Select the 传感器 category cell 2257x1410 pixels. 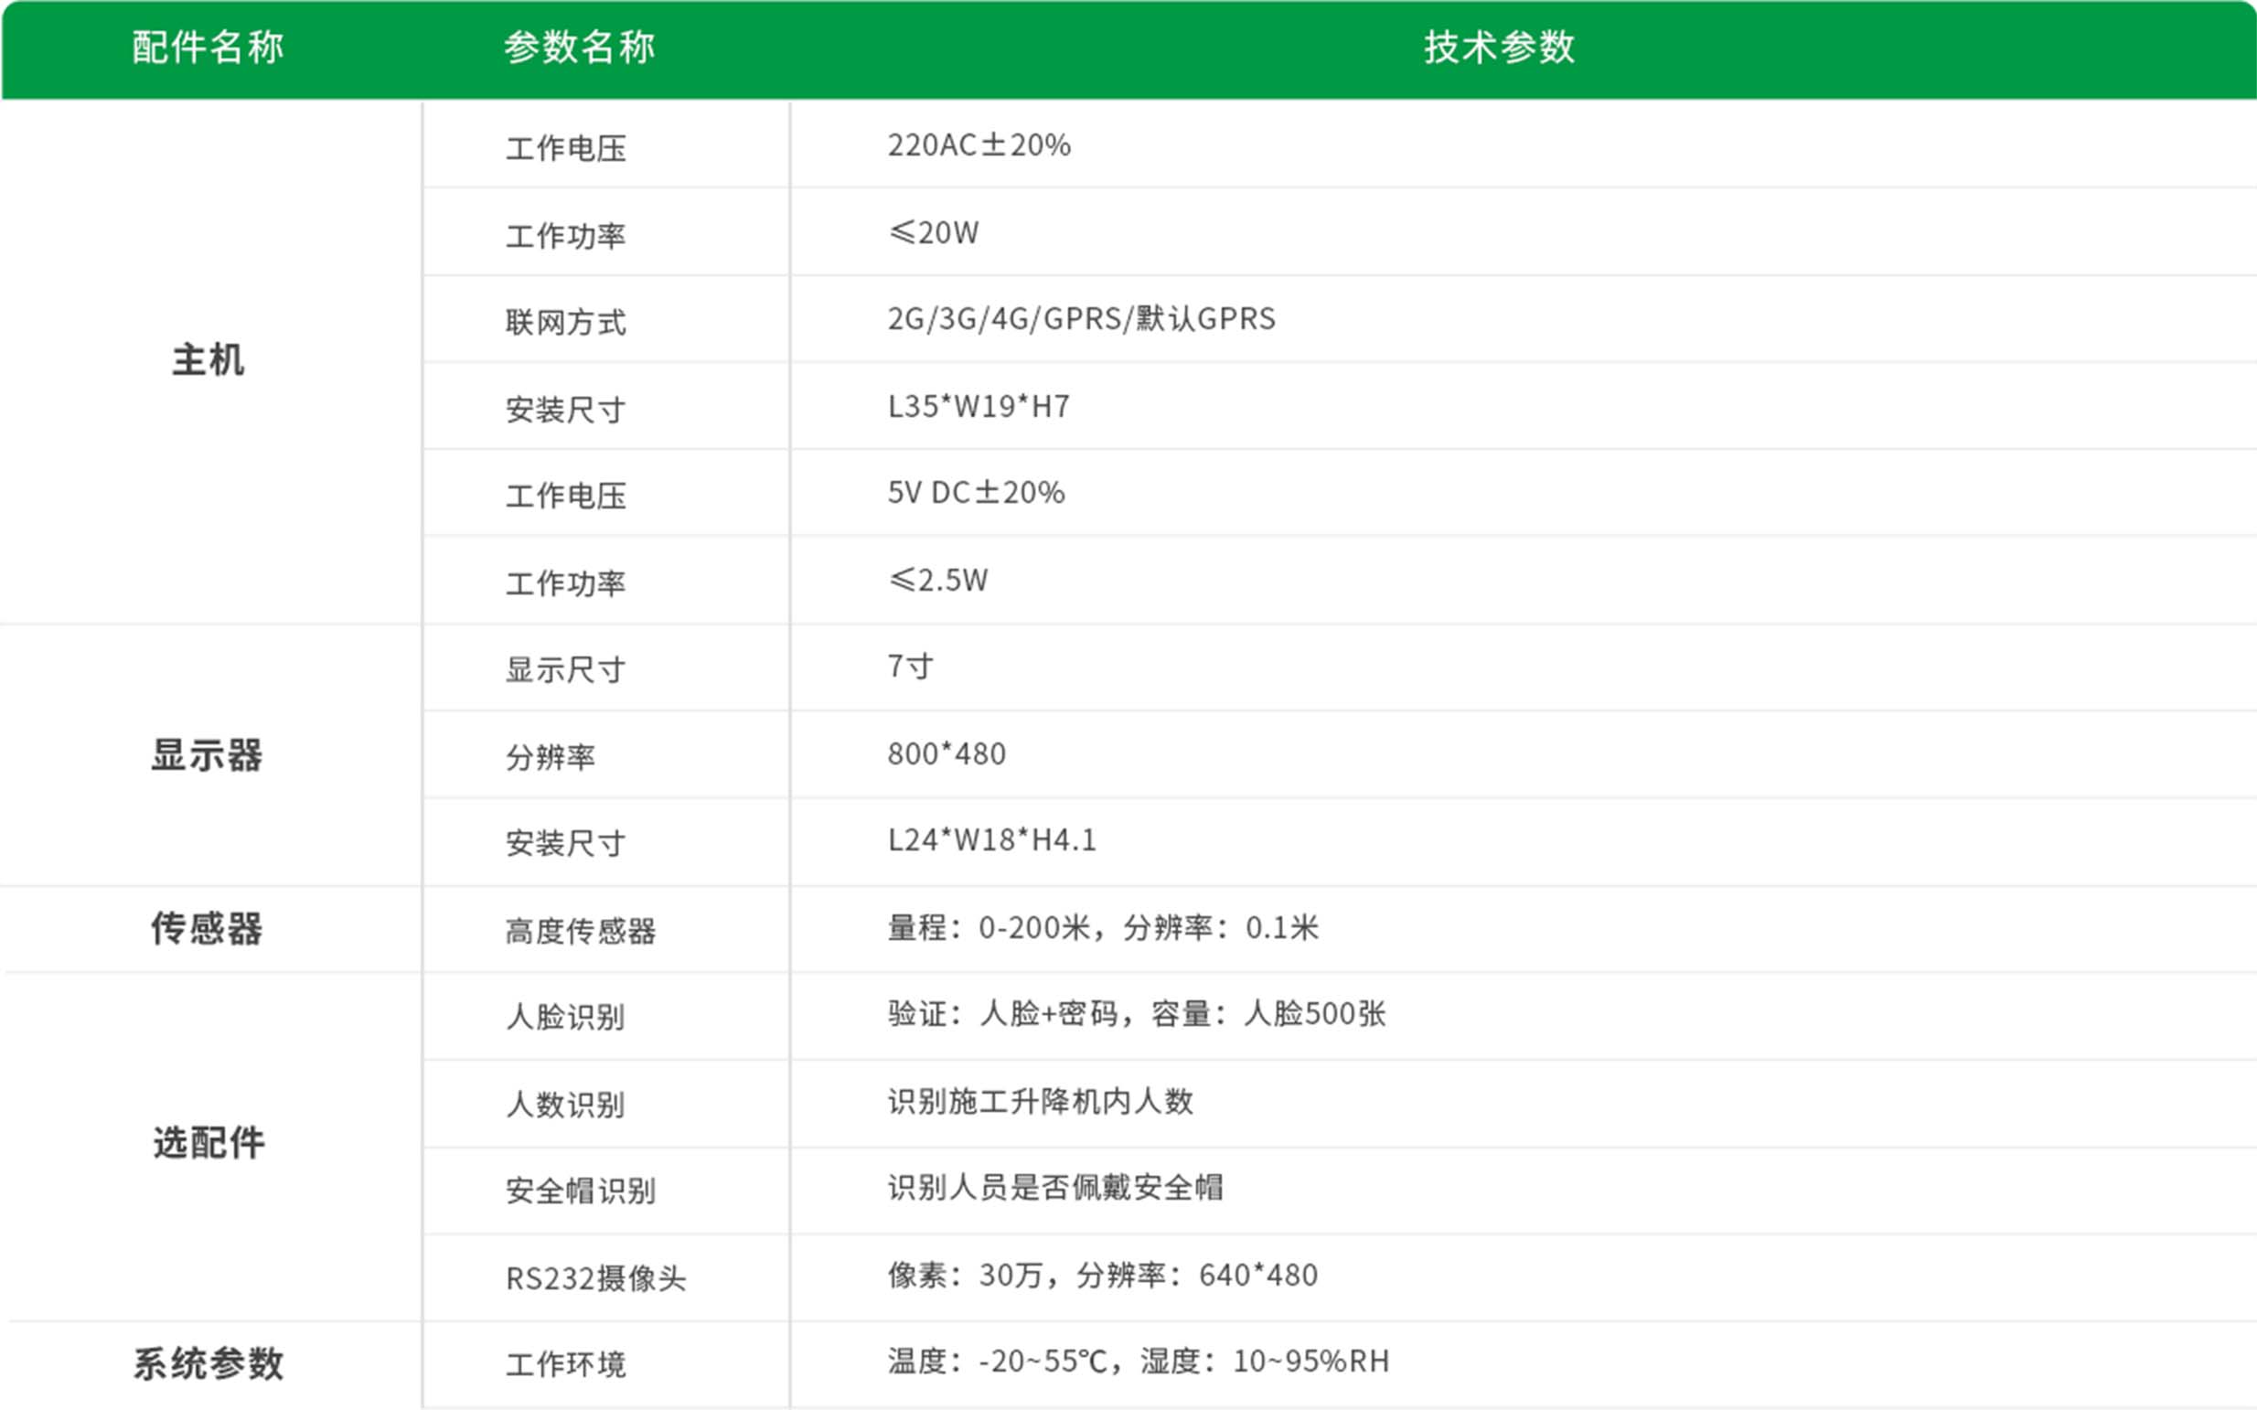(207, 929)
